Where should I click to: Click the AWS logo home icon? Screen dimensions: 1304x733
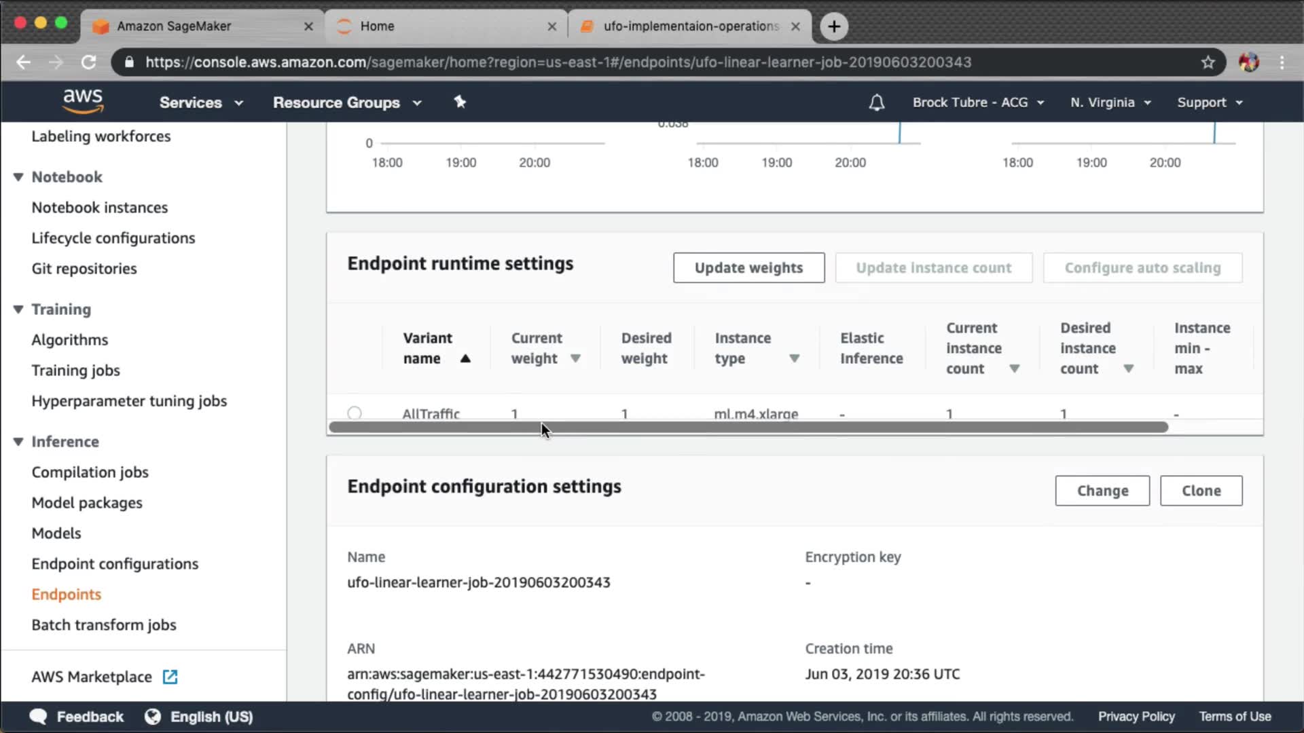83,101
